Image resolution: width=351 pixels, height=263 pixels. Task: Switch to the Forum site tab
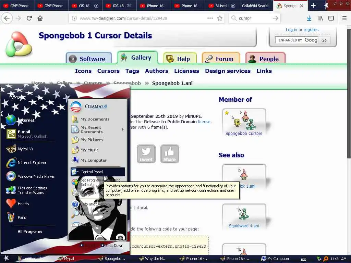click(221, 59)
